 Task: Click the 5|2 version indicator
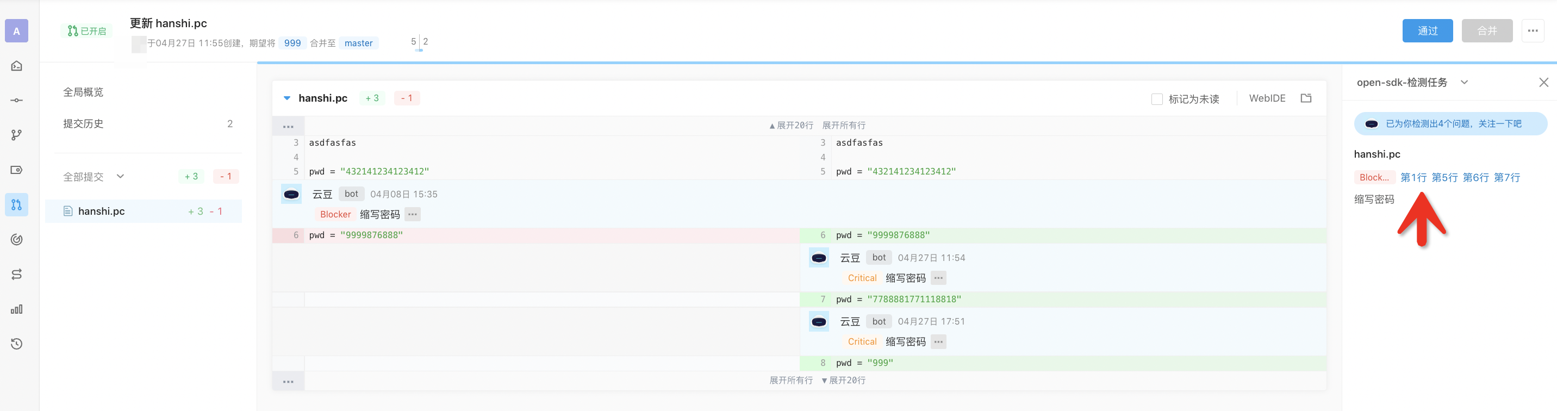pyautogui.click(x=420, y=42)
